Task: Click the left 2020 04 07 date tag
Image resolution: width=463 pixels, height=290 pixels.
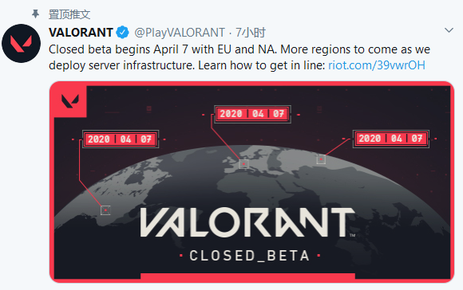Action: coord(121,139)
